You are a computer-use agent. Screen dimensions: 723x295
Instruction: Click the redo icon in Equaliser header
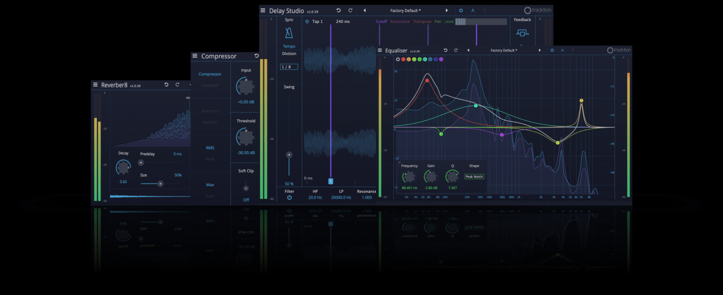(456, 50)
